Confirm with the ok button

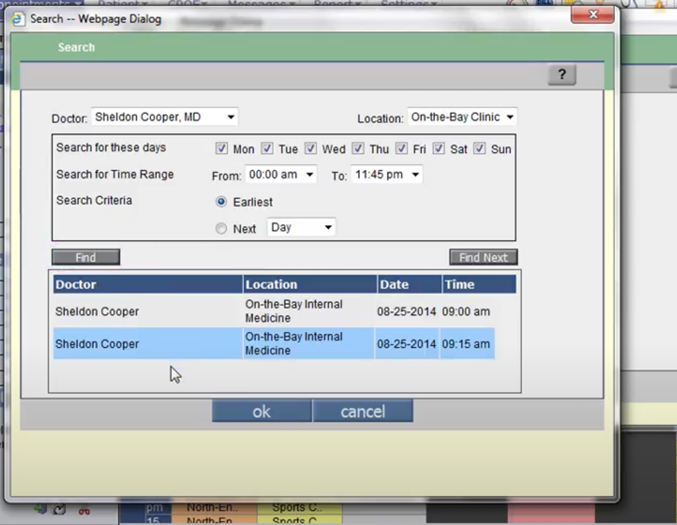[x=261, y=411]
